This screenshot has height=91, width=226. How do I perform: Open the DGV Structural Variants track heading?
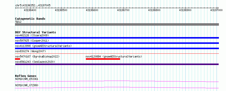[36, 32]
